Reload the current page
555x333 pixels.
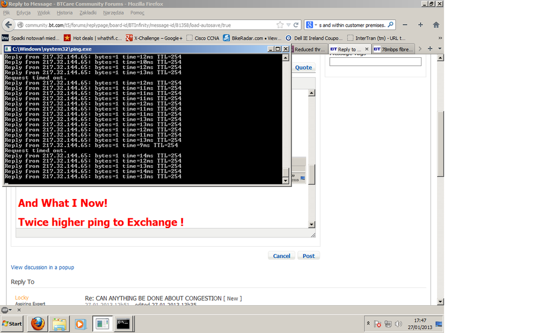296,24
